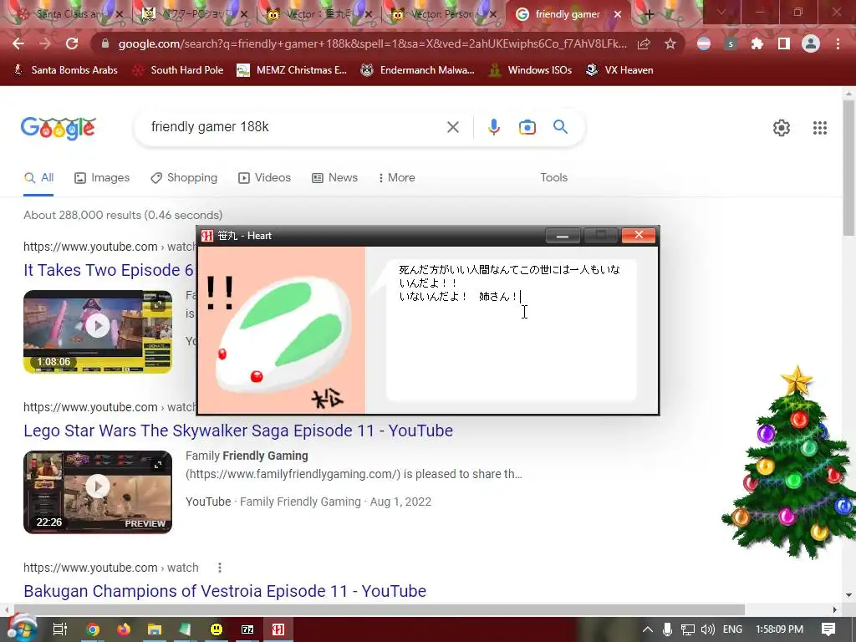The height and width of the screenshot is (642, 856).
Task: Start voice search with microphone icon
Action: 493,127
